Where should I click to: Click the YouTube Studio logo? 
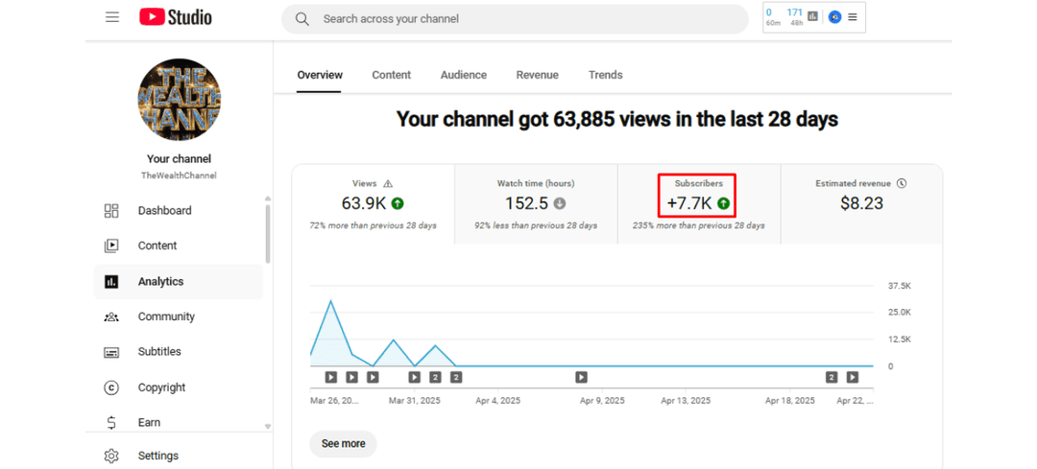coord(176,17)
